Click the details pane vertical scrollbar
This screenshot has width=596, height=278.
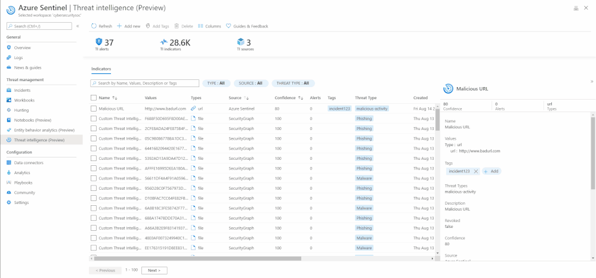coord(592,153)
